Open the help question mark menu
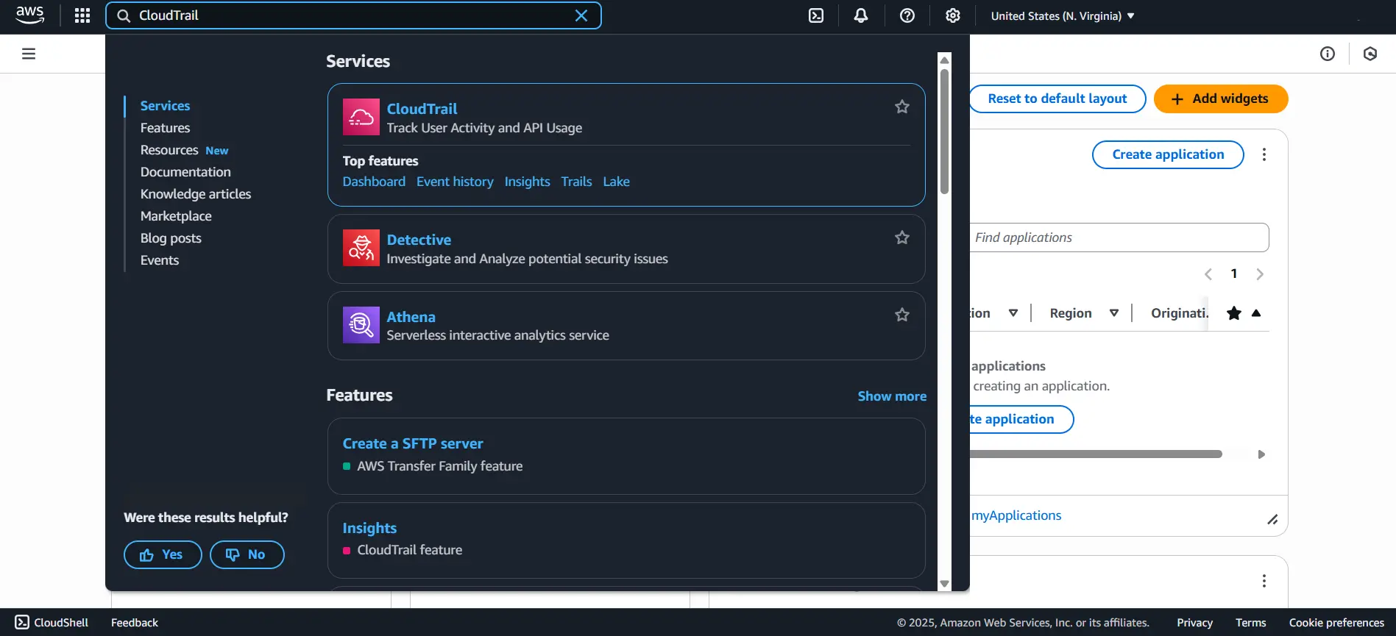Image resolution: width=1396 pixels, height=636 pixels. pos(907,15)
